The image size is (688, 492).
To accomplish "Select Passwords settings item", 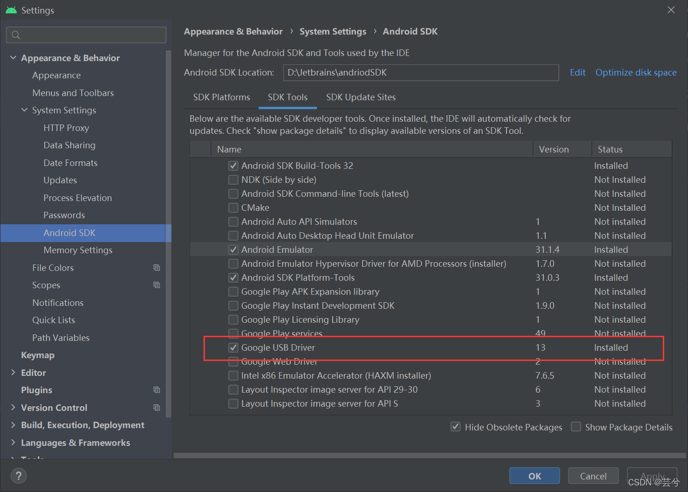I will tap(64, 215).
